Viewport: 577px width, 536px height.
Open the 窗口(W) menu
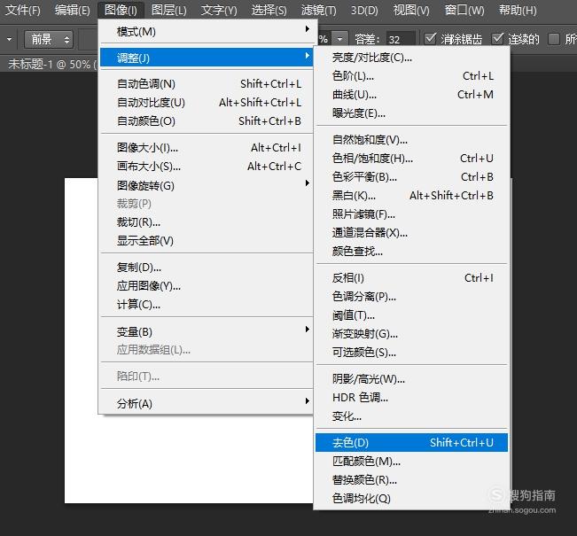pyautogui.click(x=464, y=10)
